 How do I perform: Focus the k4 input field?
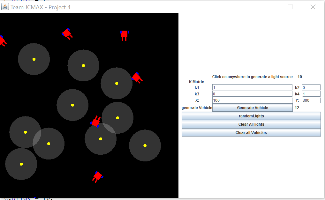[x=311, y=94]
